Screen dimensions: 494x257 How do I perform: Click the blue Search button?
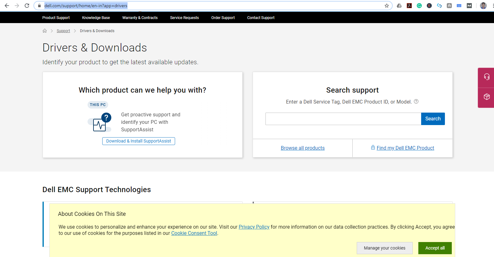[433, 119]
